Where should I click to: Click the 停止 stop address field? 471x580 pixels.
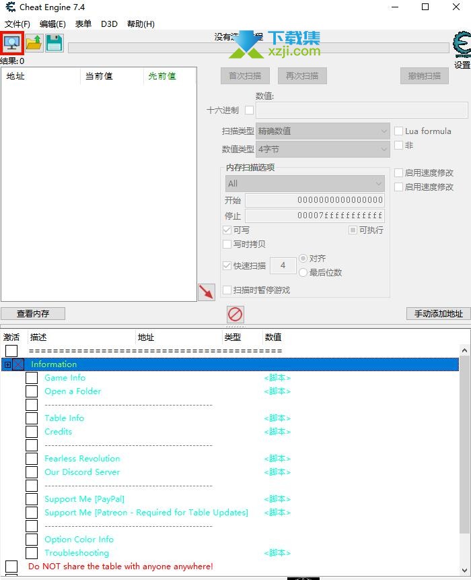pyautogui.click(x=315, y=216)
